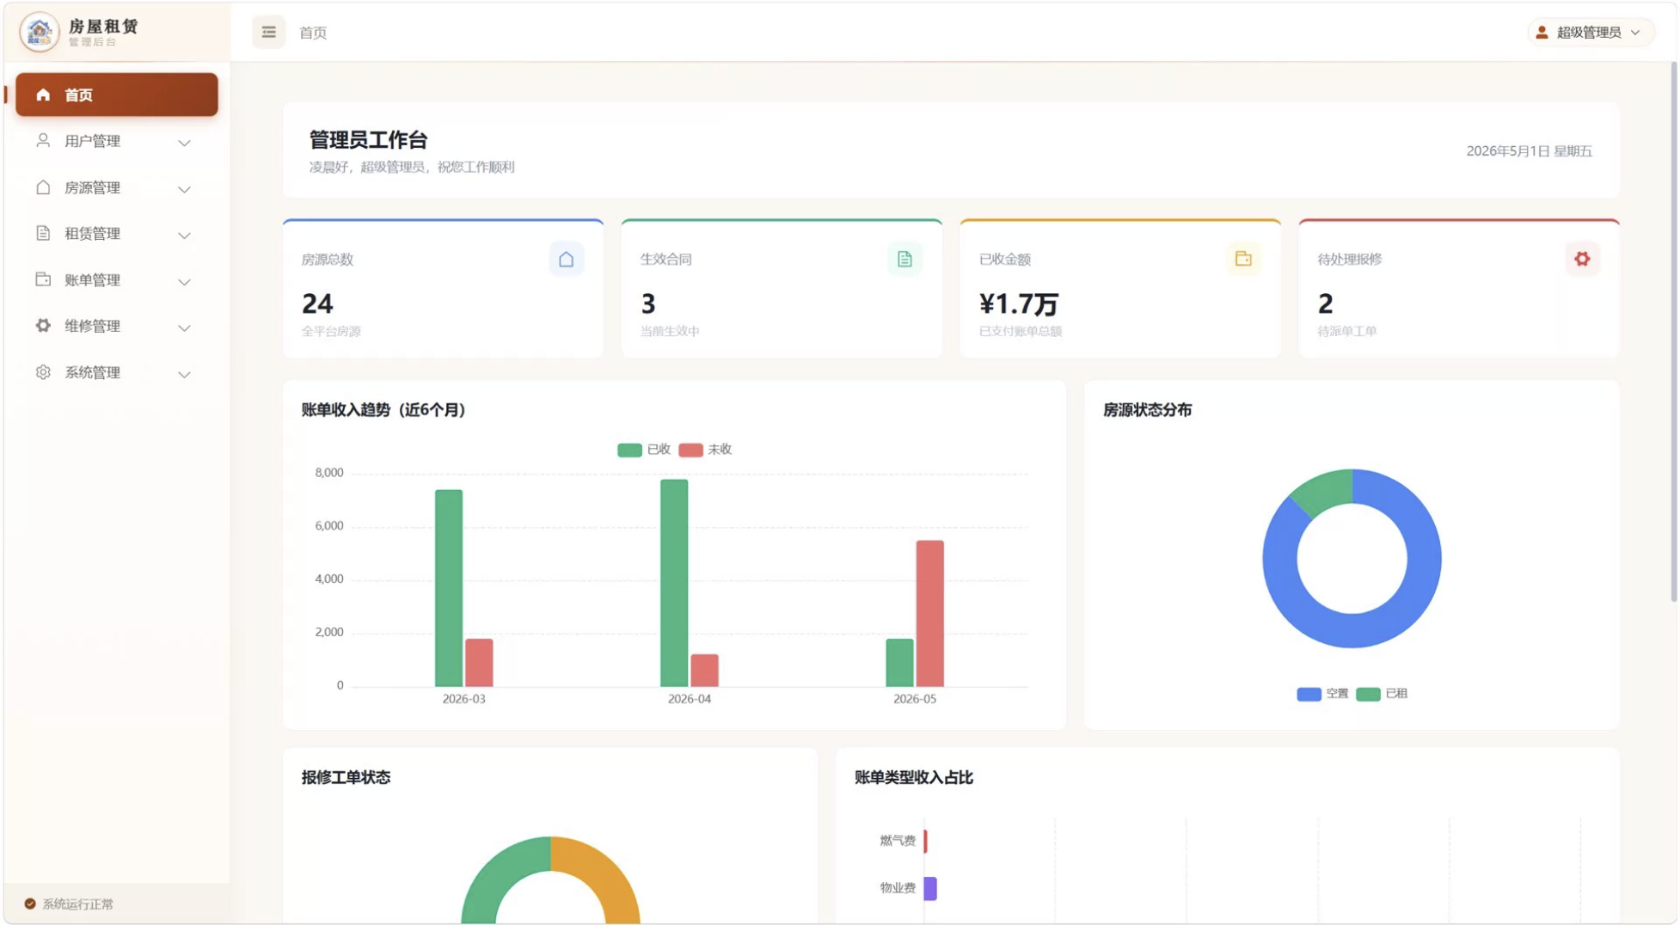
Task: Expand the 账单管理 submenu chevron
Action: (184, 281)
